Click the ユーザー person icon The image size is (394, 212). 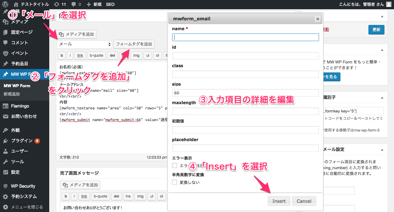[x=6, y=151]
